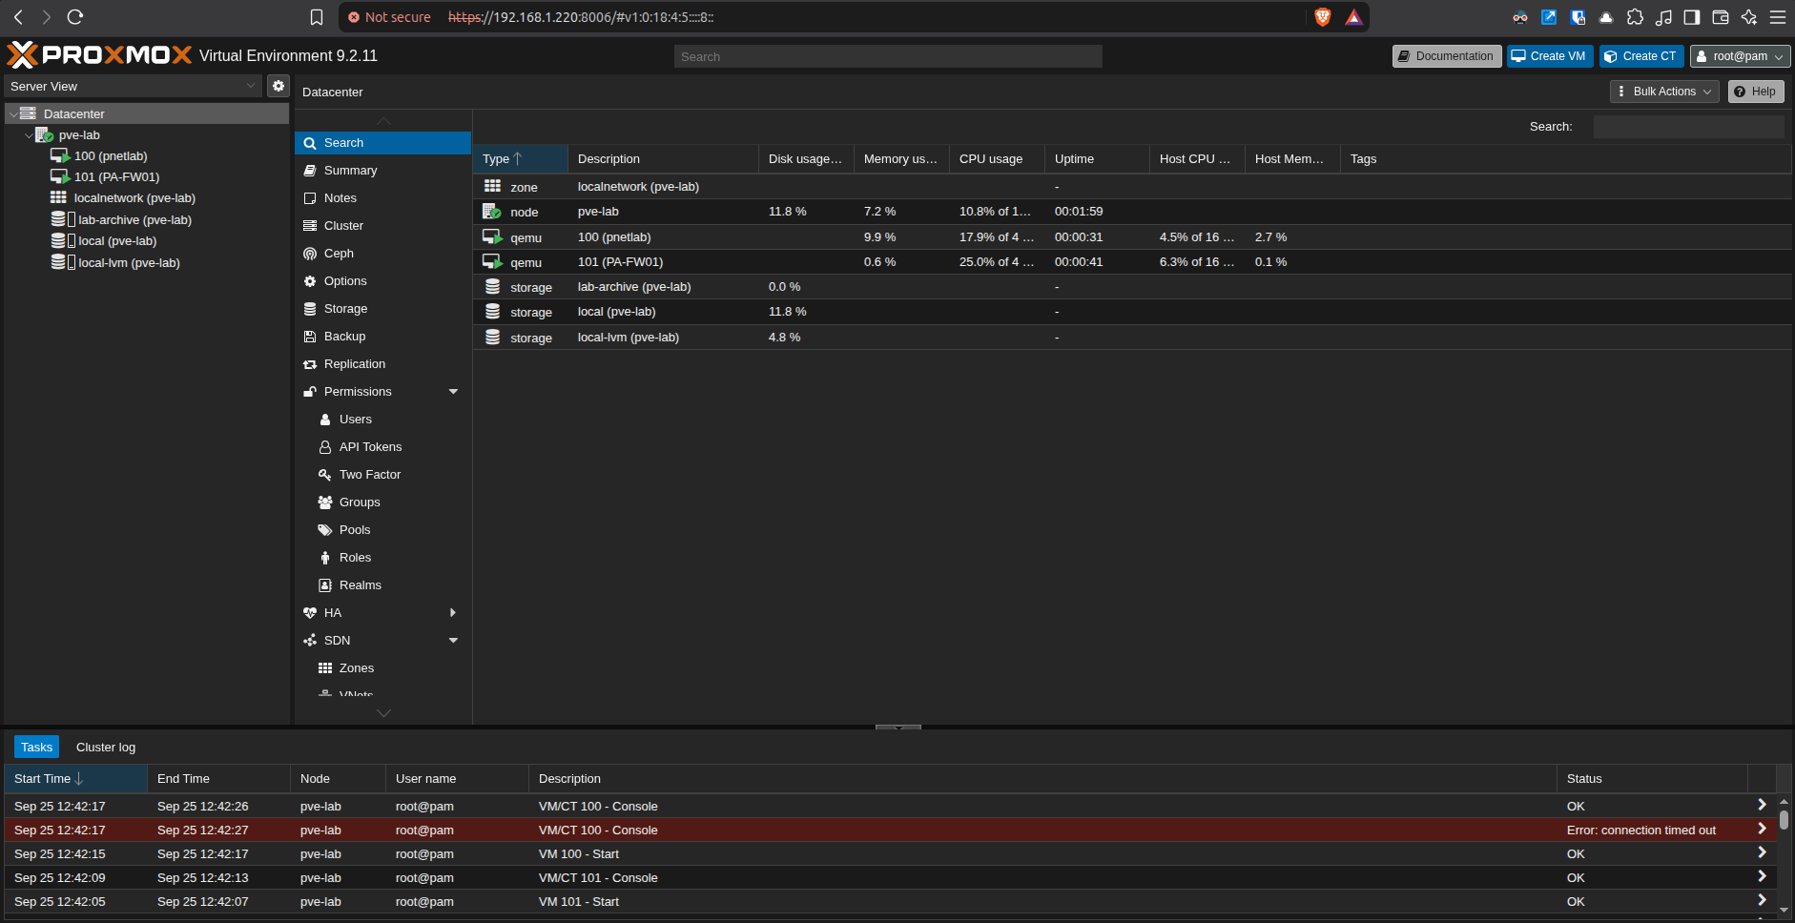The image size is (1795, 923).
Task: Select VM 101 (PA-FW01) in the tree
Action: point(116,177)
